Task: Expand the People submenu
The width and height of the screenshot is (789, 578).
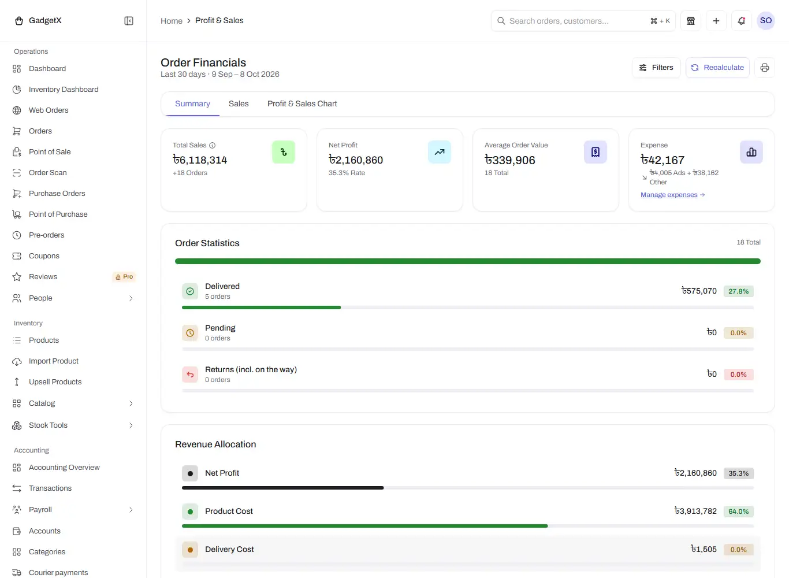Action: pyautogui.click(x=73, y=298)
